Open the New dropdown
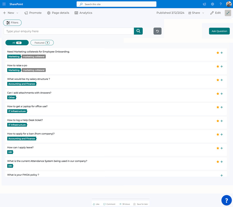 [x=11, y=13]
